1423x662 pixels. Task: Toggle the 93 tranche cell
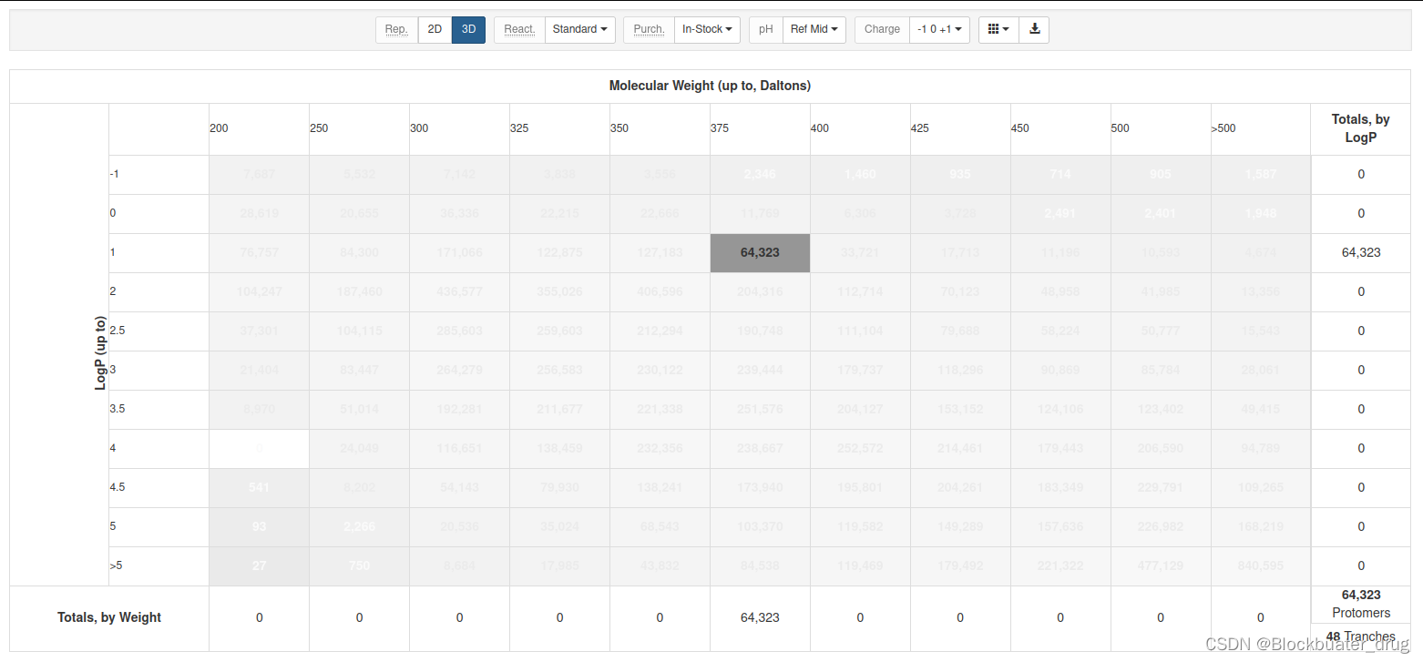pos(259,526)
